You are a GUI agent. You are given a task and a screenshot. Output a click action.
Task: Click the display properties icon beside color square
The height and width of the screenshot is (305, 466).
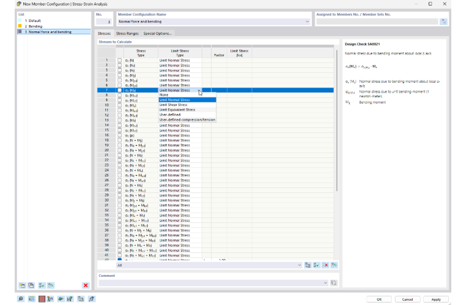(x=50, y=299)
